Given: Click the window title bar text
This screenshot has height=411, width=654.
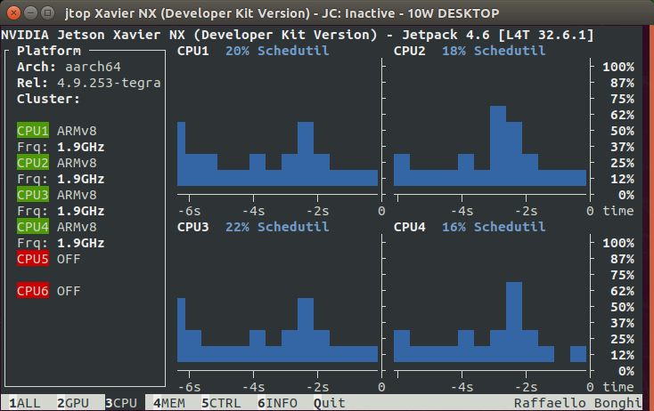Looking at the screenshot, I should tap(282, 13).
